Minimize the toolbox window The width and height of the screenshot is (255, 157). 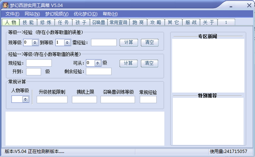(x=231, y=6)
